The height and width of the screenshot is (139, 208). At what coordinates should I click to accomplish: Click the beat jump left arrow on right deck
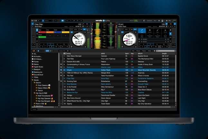(x=162, y=47)
